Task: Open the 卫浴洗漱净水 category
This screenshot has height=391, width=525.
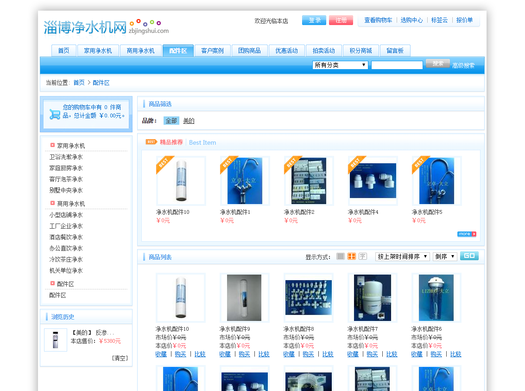Action: pyautogui.click(x=66, y=157)
